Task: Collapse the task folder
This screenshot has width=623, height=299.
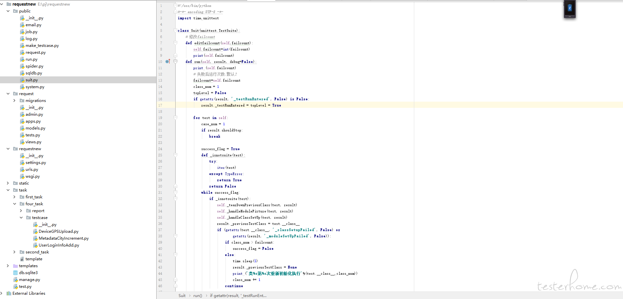Action: (x=8, y=190)
